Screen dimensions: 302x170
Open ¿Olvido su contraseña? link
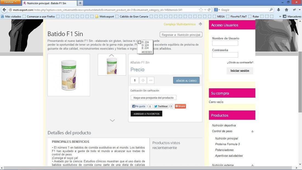240,62
